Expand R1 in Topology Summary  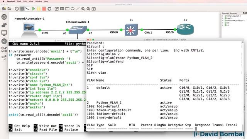[223, 23]
